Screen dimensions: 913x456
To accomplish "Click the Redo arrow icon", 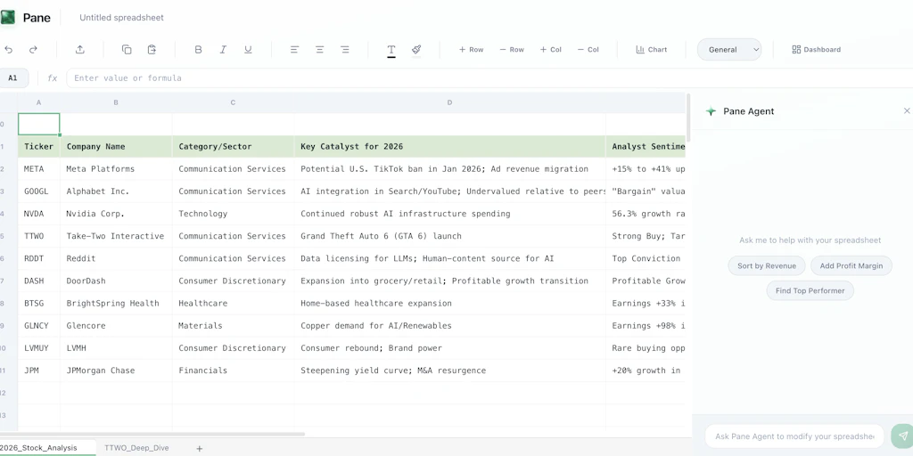I will point(33,50).
